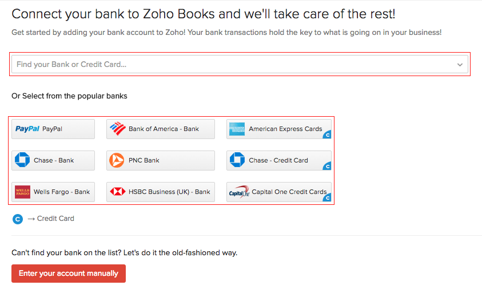Image resolution: width=482 pixels, height=293 pixels.
Task: Click the credit card legend C icon
Action: click(x=18, y=219)
